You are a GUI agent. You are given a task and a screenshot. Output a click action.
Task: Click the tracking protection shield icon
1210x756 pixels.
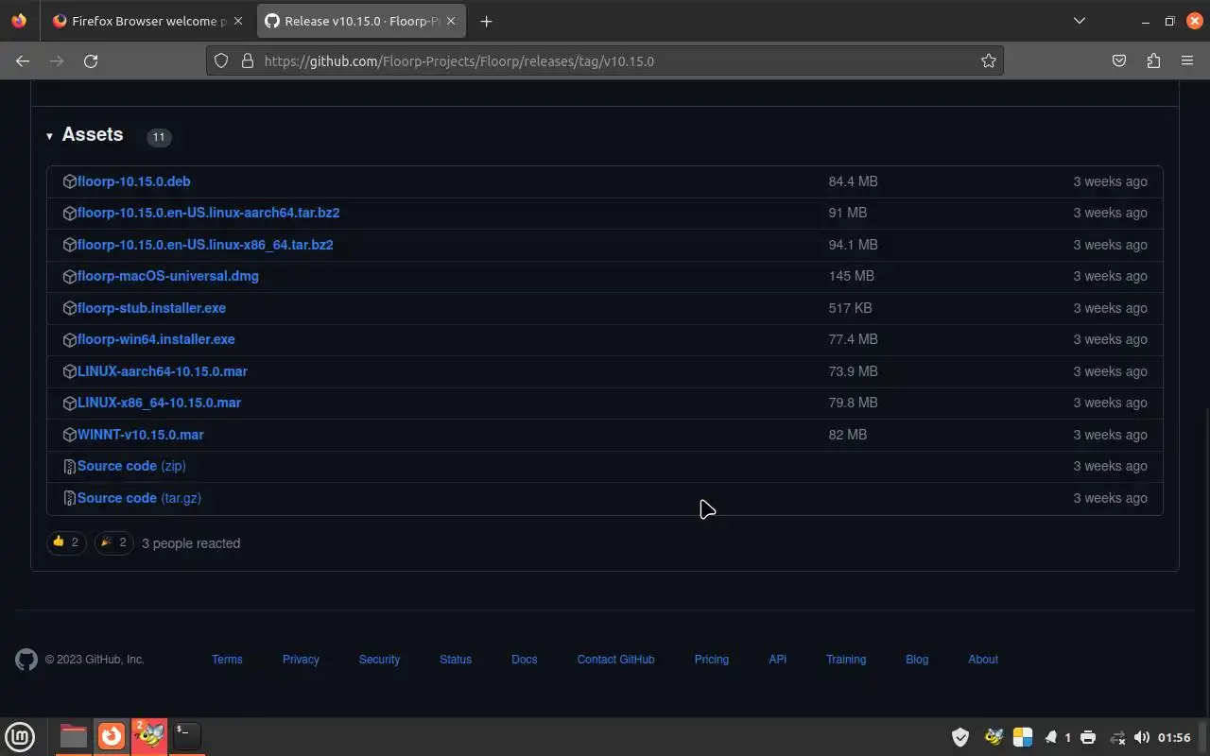point(221,60)
